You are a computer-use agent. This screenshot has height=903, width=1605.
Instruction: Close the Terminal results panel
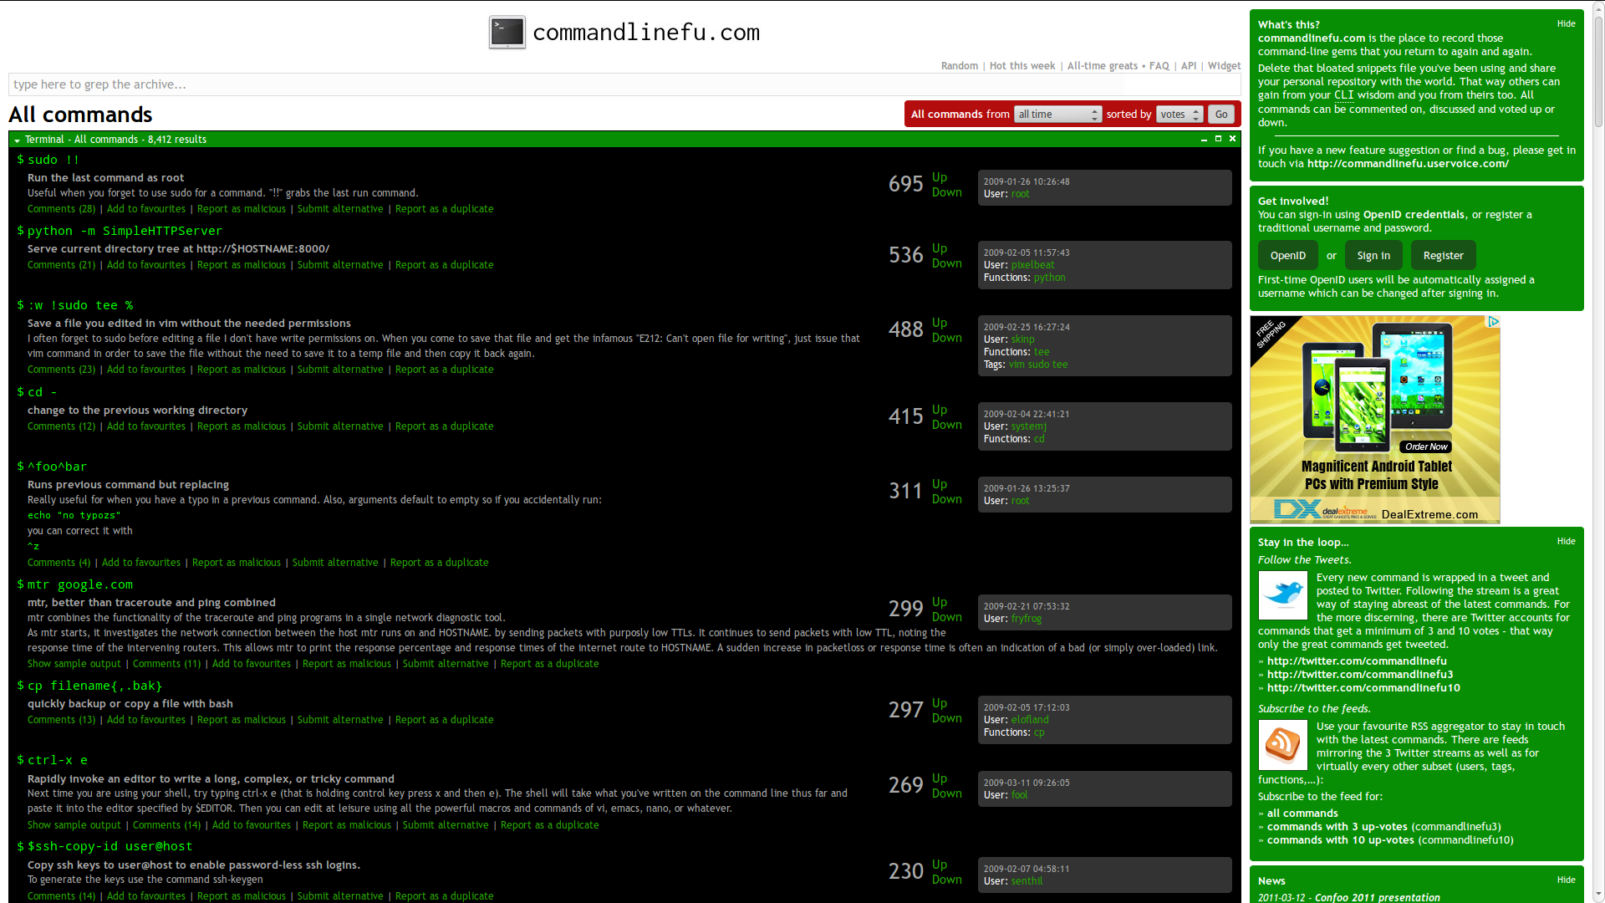[1232, 139]
